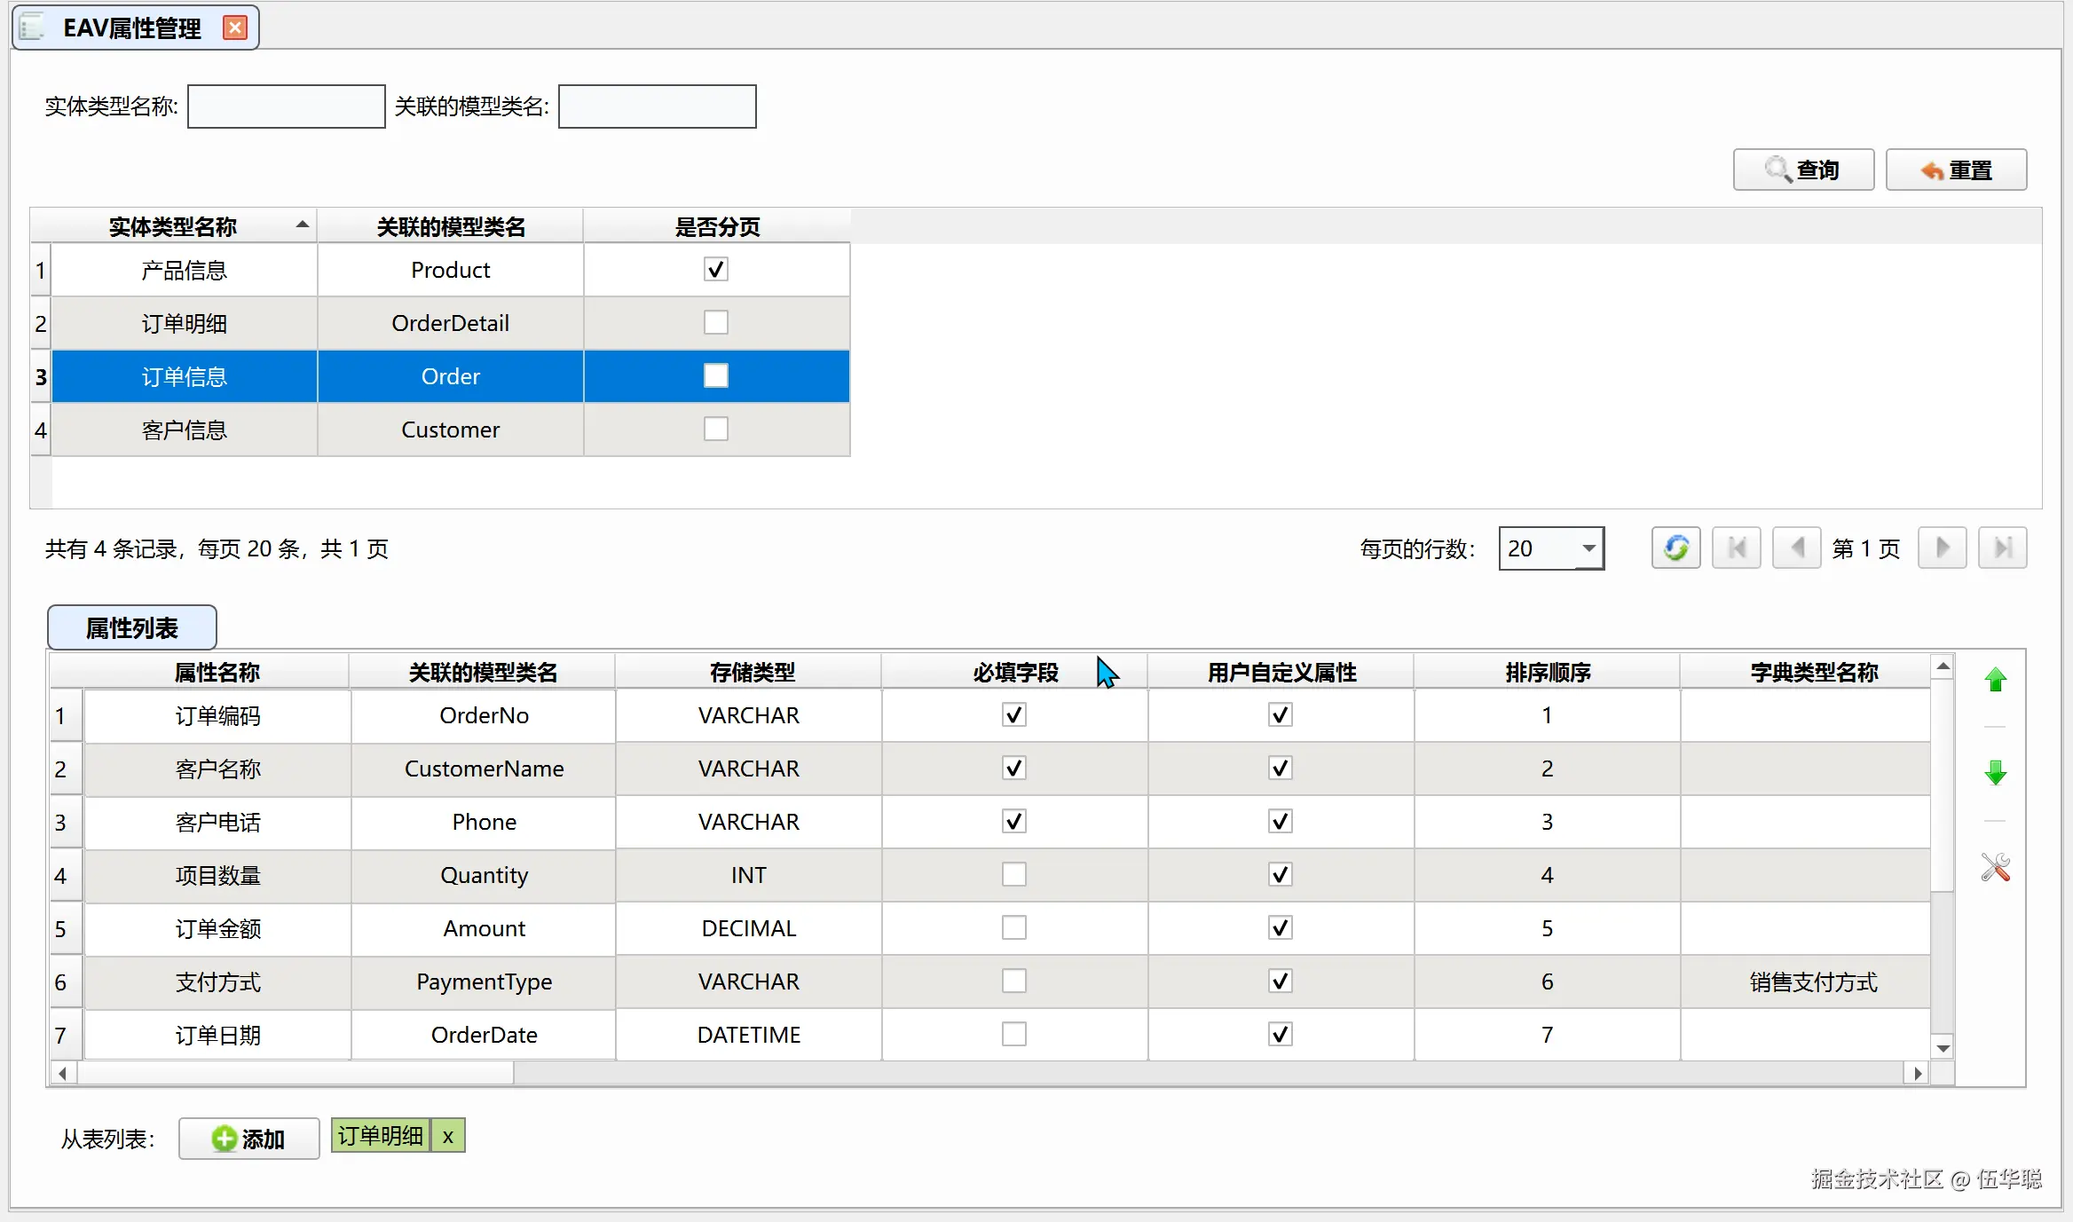Screen dimensions: 2073x1222
Task: Move attribute up with green arrow
Action: click(x=1995, y=680)
